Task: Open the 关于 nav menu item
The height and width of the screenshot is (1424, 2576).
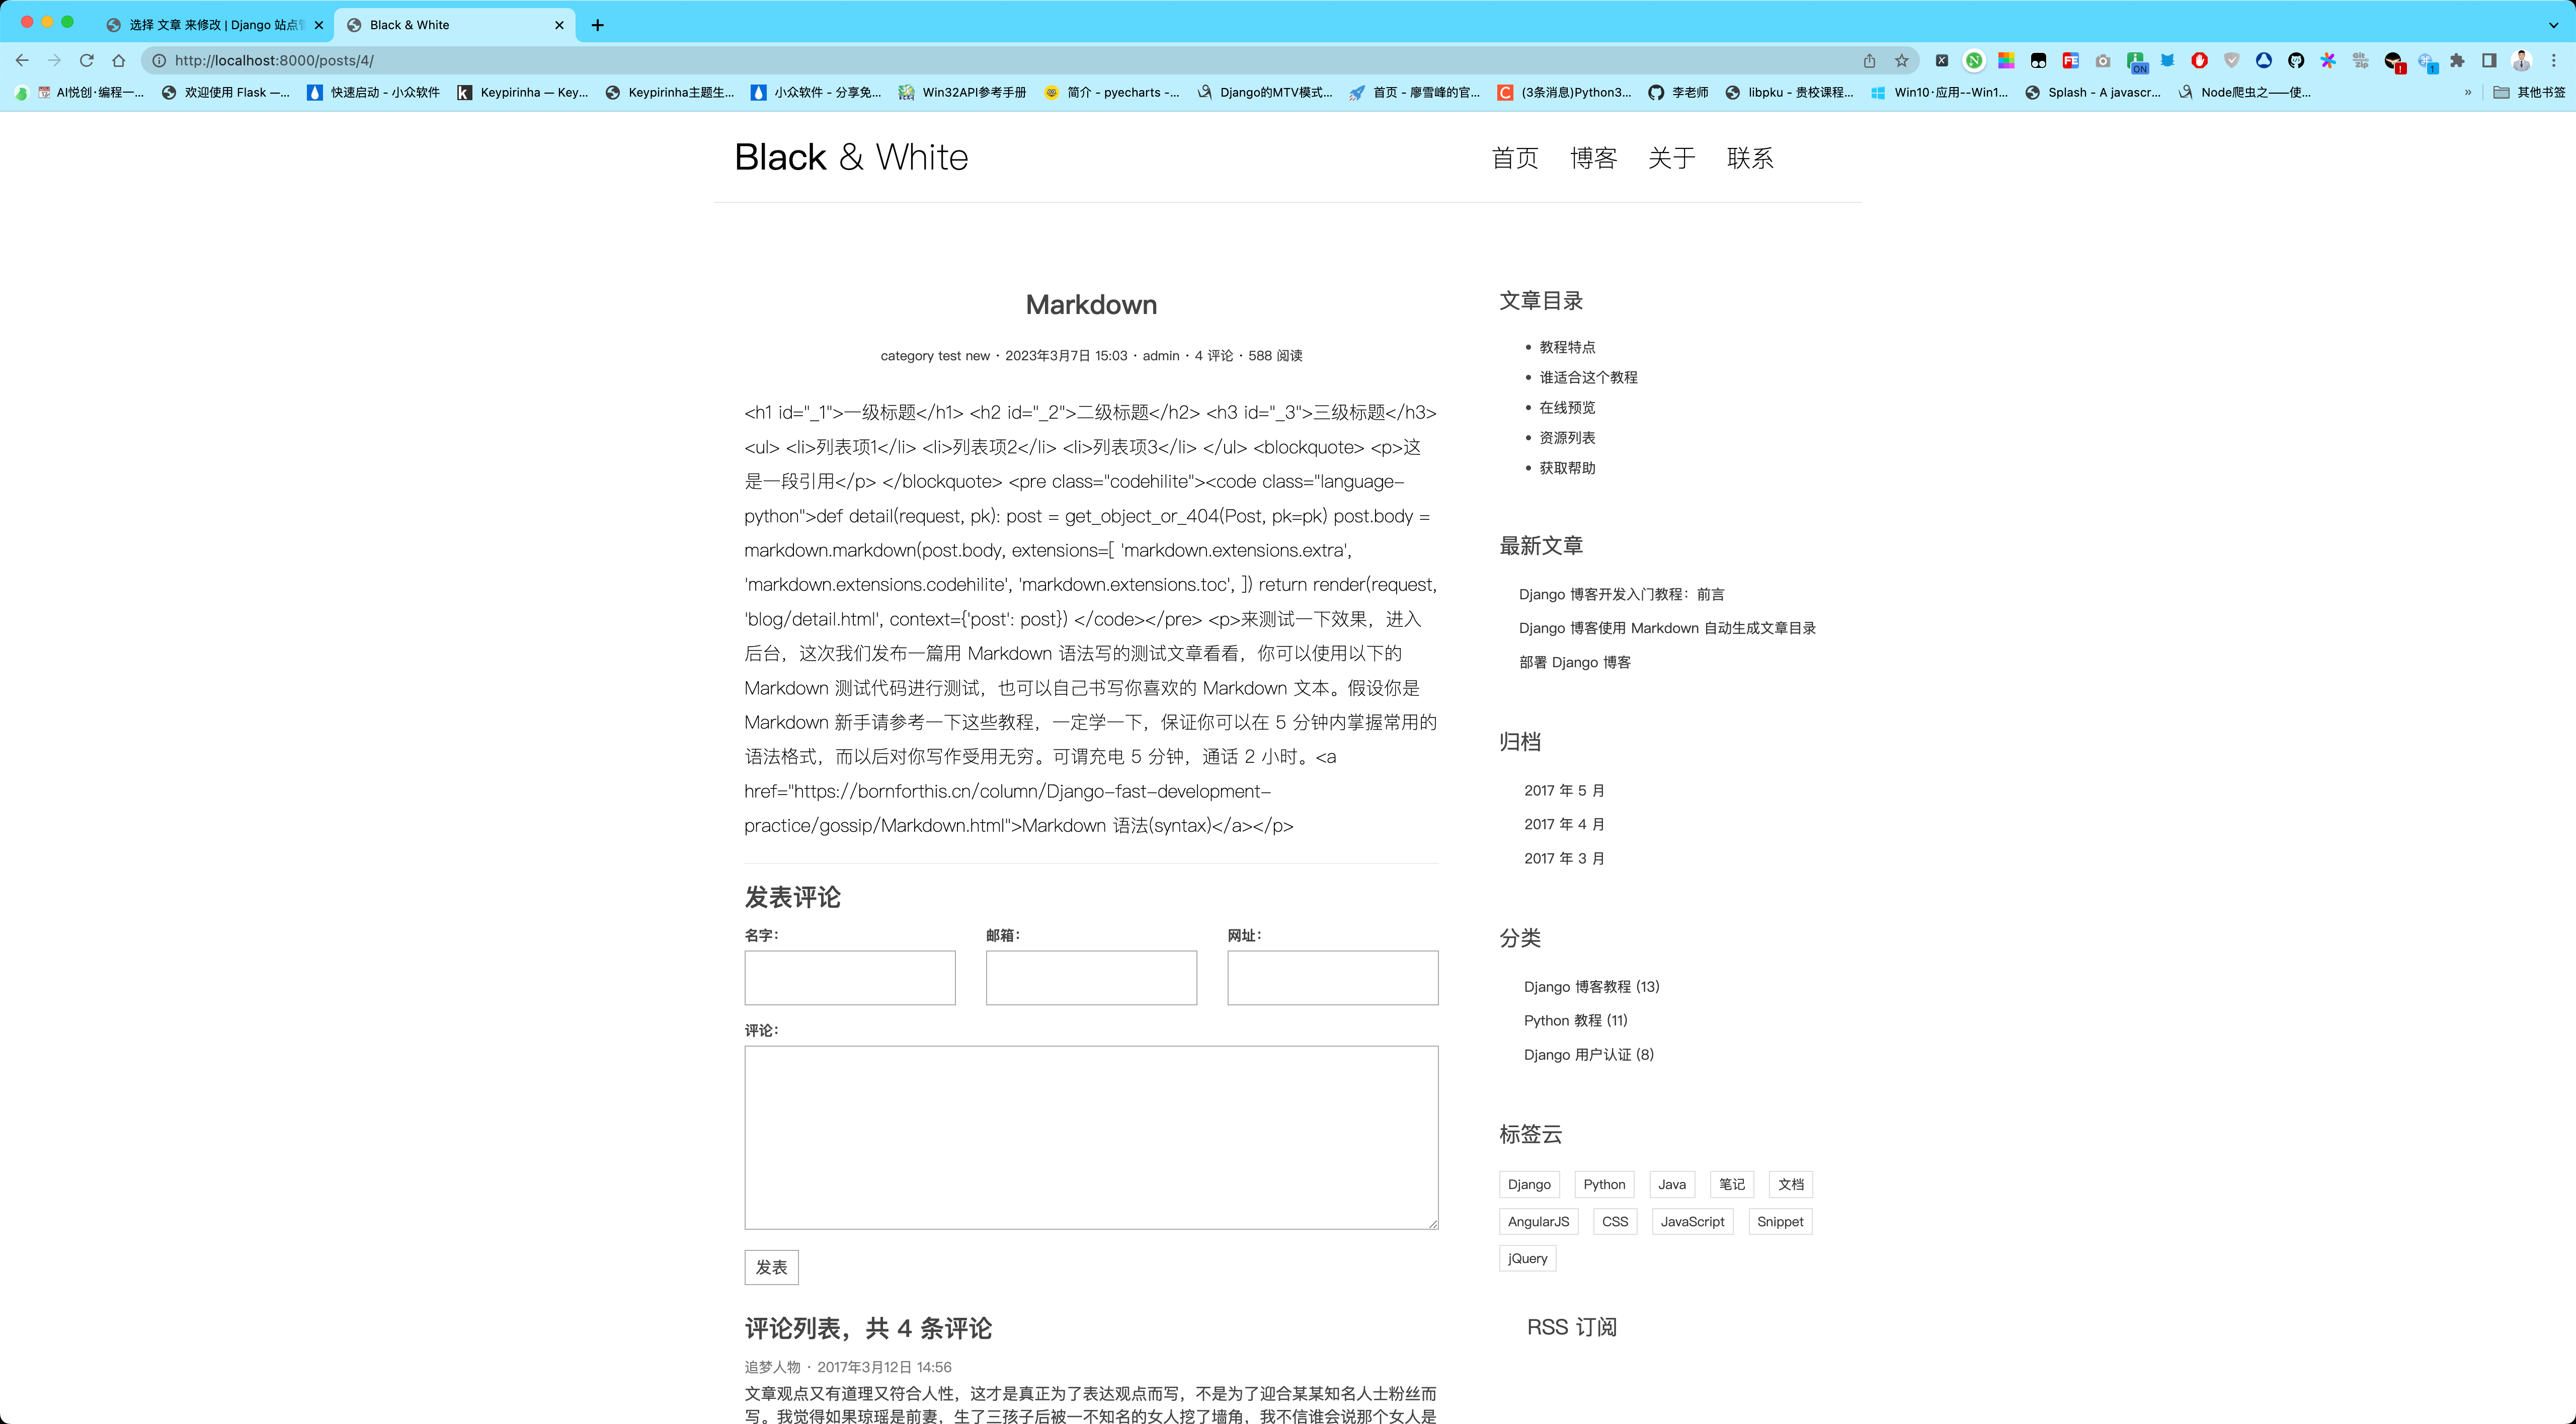Action: [x=1672, y=158]
